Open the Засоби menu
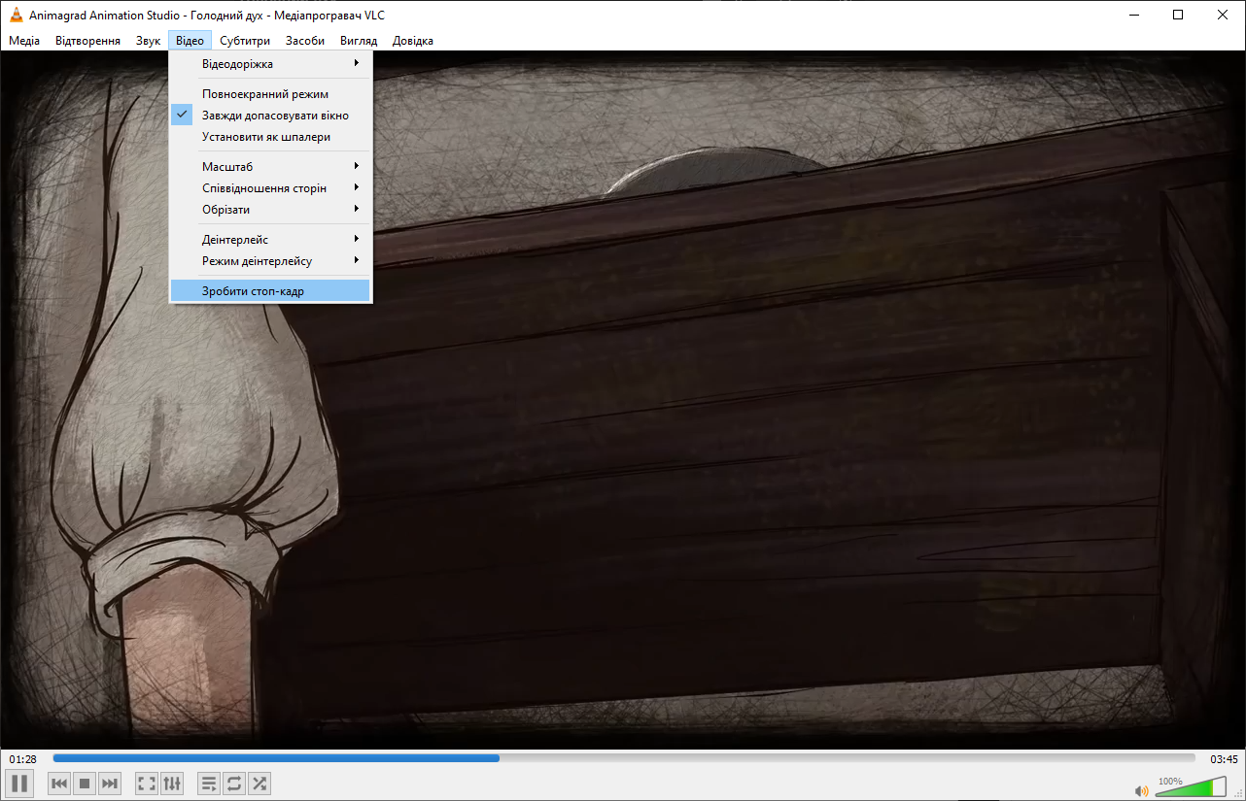The height and width of the screenshot is (801, 1246). pos(305,41)
